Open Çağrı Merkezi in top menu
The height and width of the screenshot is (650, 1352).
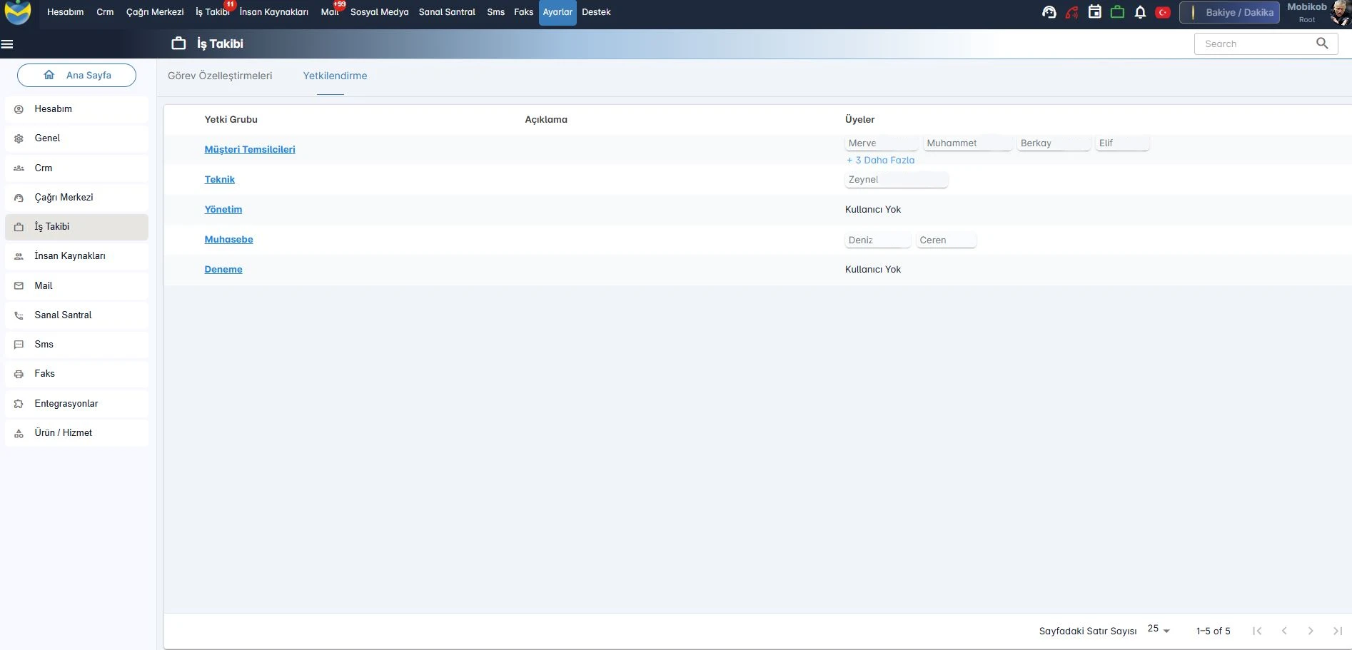(155, 12)
